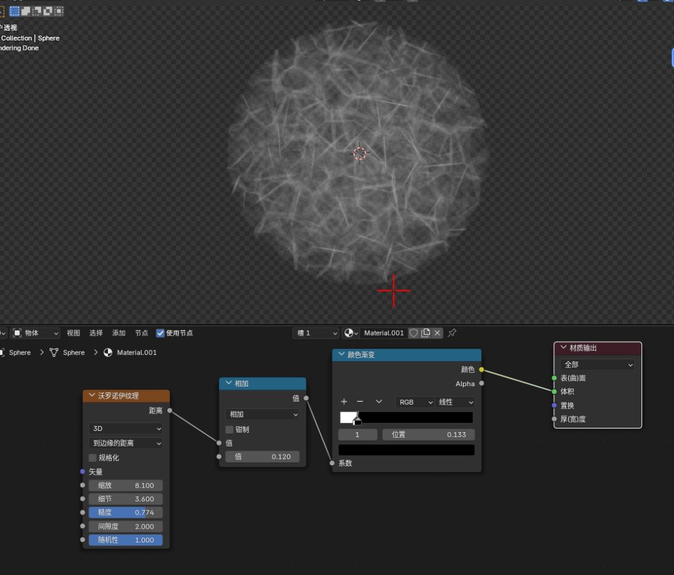
Task: Open the 线性 interpolation dropdown
Action: pos(455,402)
